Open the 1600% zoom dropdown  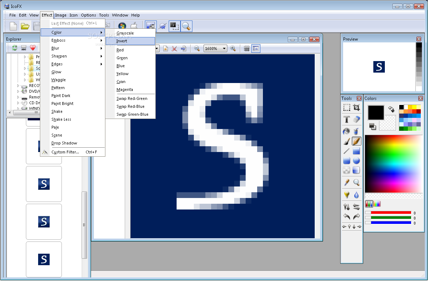coord(215,49)
